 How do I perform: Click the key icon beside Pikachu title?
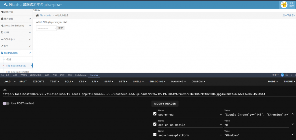tap(6, 5)
